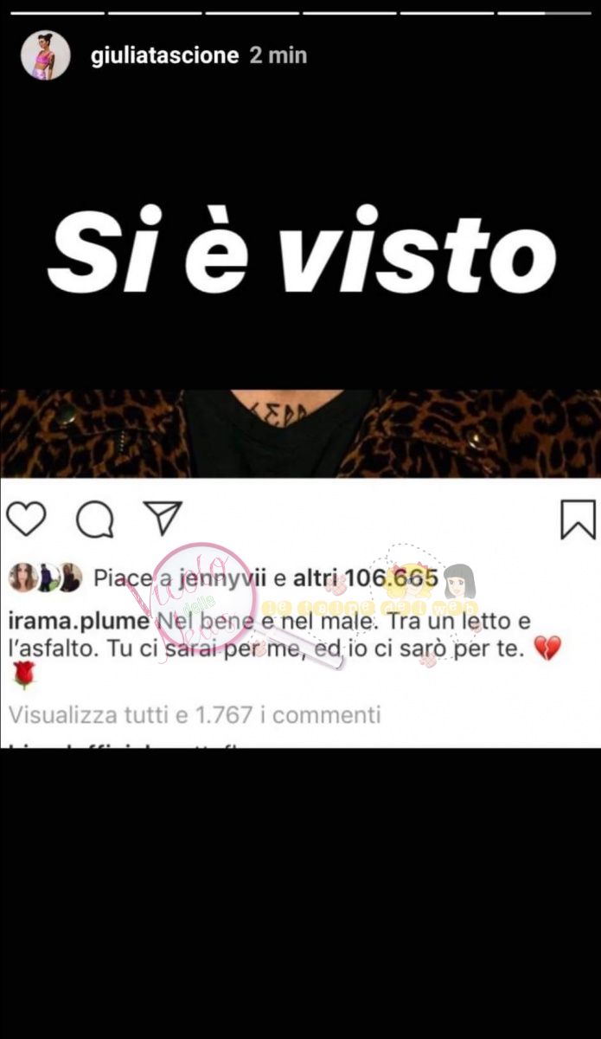Click the liker avatars cluster
601x1039 pixels.
pyautogui.click(x=46, y=578)
